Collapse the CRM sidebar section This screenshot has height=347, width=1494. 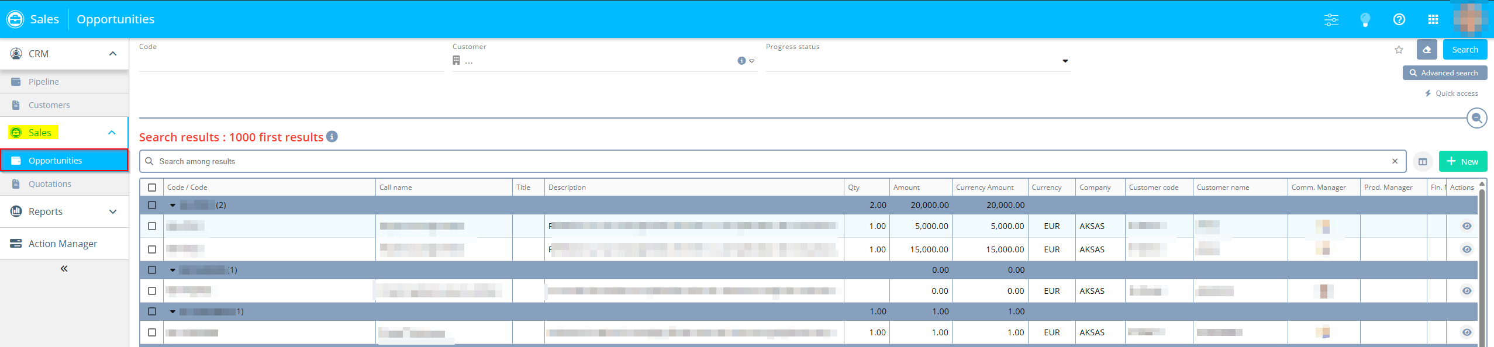pyautogui.click(x=113, y=54)
